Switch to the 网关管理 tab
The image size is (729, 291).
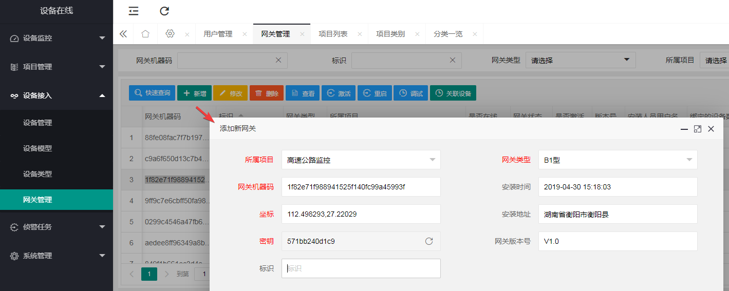point(275,34)
